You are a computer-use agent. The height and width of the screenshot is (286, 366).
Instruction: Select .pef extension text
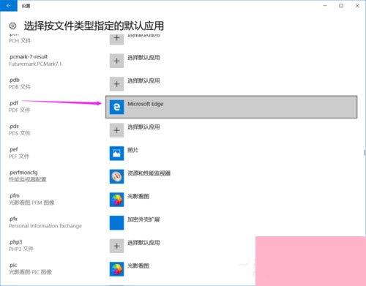pyautogui.click(x=13, y=149)
